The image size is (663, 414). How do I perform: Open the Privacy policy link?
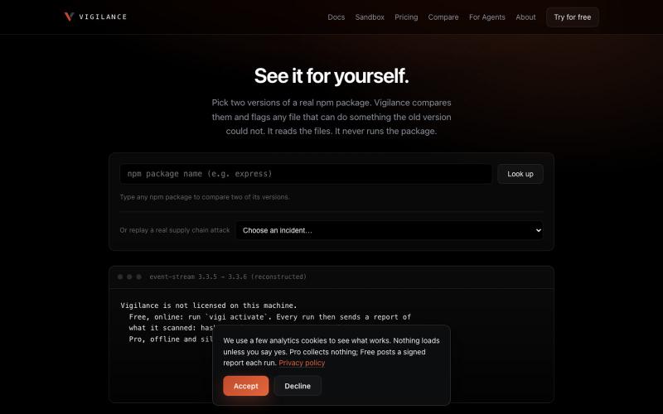(302, 363)
